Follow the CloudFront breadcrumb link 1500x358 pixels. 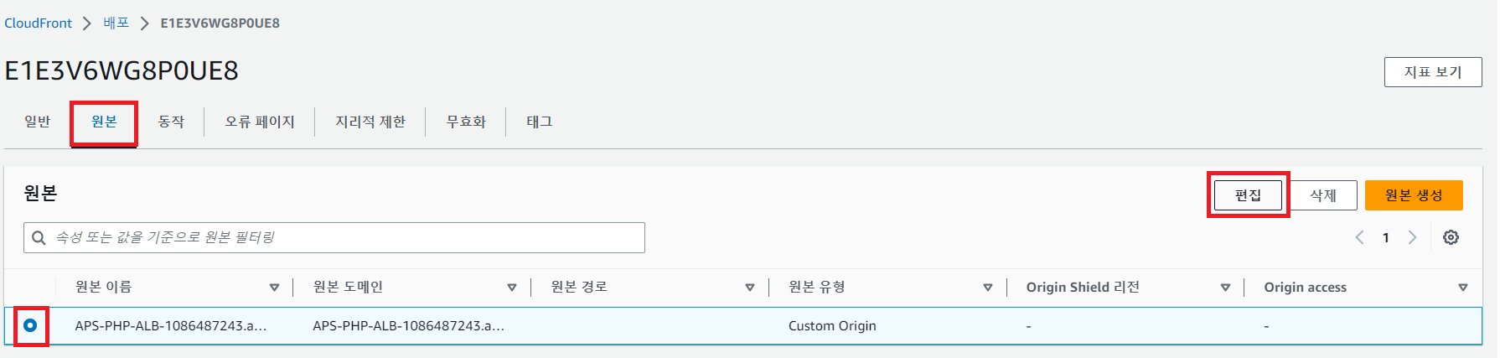39,23
